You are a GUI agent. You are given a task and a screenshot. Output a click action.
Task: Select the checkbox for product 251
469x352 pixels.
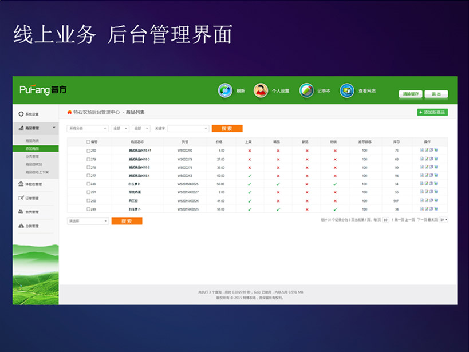(88, 192)
